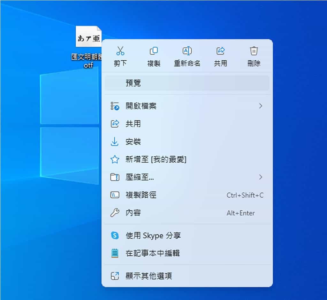This screenshot has width=327, height=300.
Task: Click the path icon beside 複製路徑
Action: (115, 195)
